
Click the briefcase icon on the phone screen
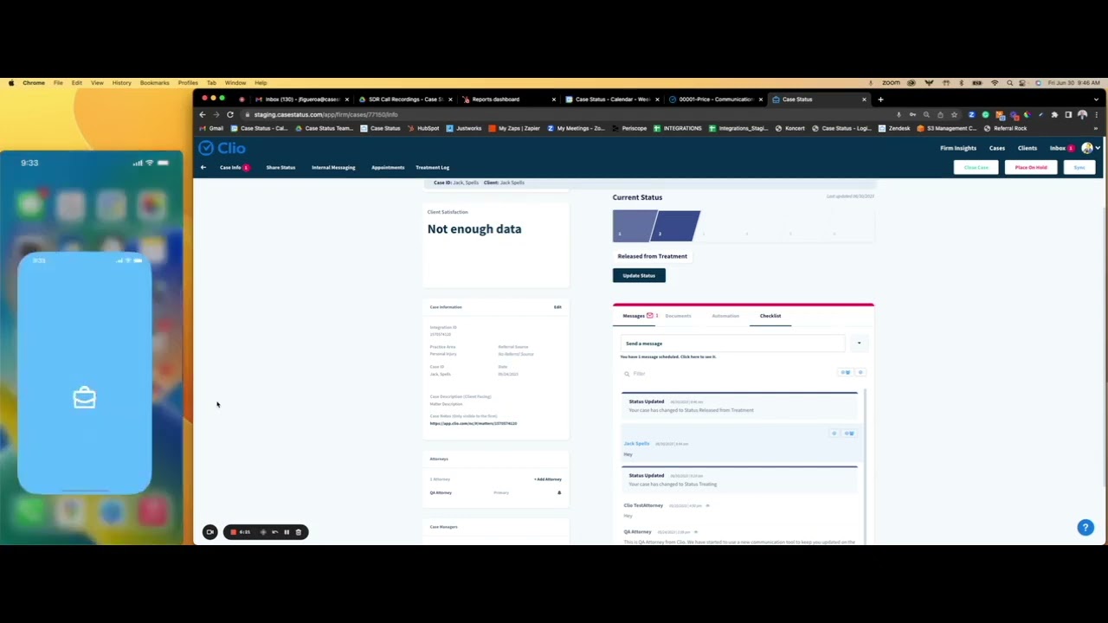pos(84,397)
